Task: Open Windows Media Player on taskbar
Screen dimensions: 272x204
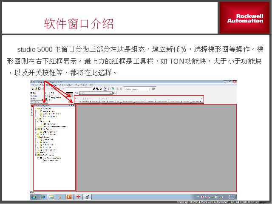Action: point(60,197)
